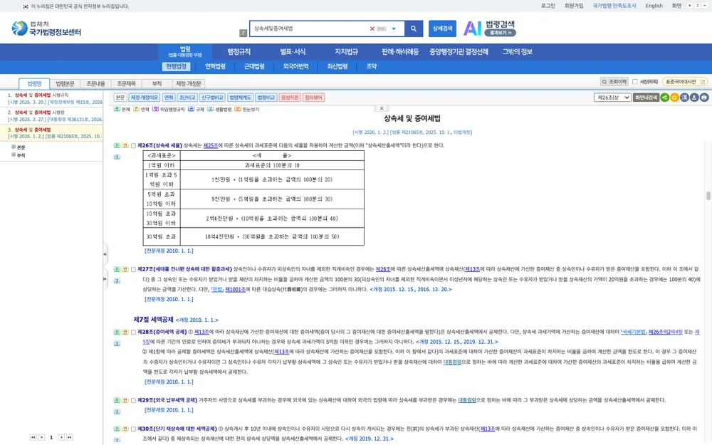712x445 pixels.
Task: Toggle the Hanja (漢) display icon
Action: [684, 98]
